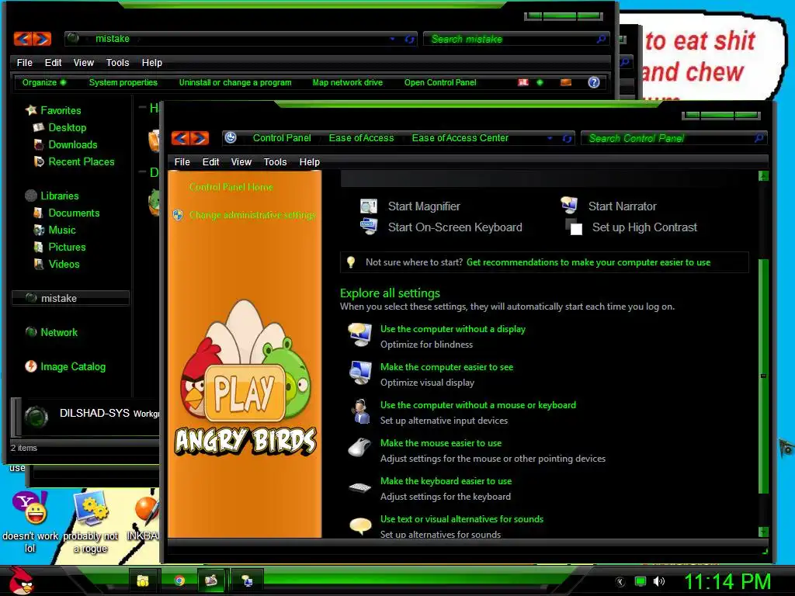
Task: Click Get recommendations to make your computer easier
Action: 588,262
